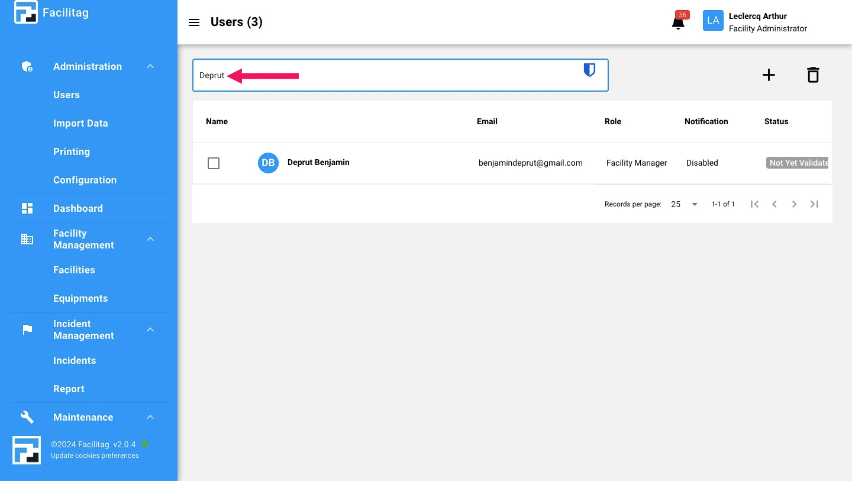This screenshot has height=481, width=852.
Task: Click the add user plus icon
Action: click(x=769, y=75)
